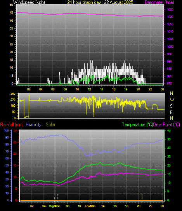Click the 1000 barometer axis value
Screen dimensions: 182x211
170,47
